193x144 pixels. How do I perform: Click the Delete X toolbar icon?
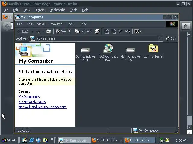pyautogui.click(x=120, y=31)
